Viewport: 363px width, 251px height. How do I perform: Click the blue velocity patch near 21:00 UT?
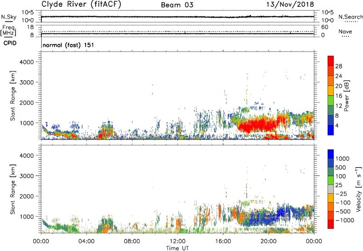(281, 212)
